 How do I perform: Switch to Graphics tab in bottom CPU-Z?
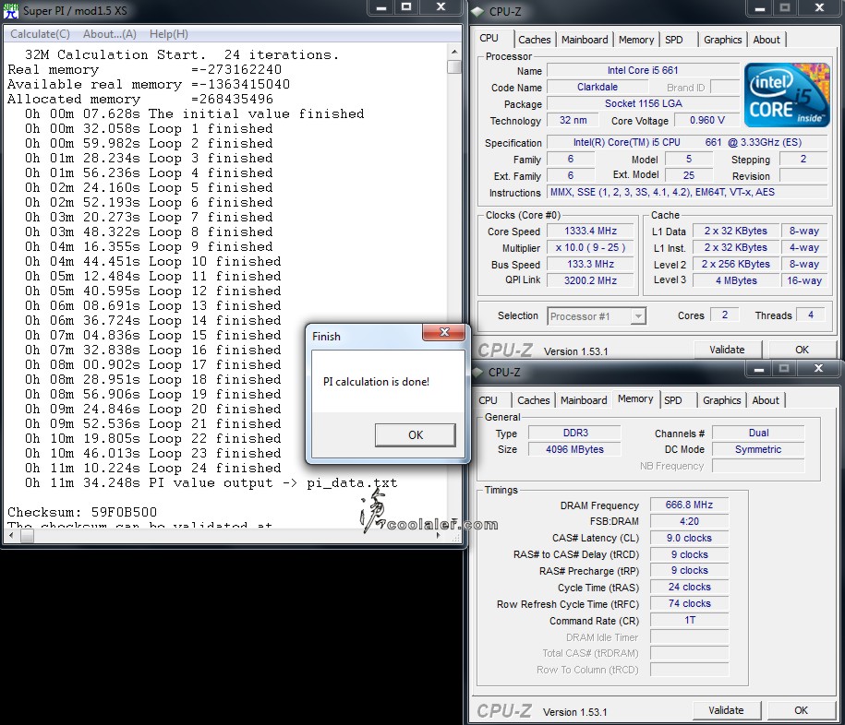pos(721,400)
